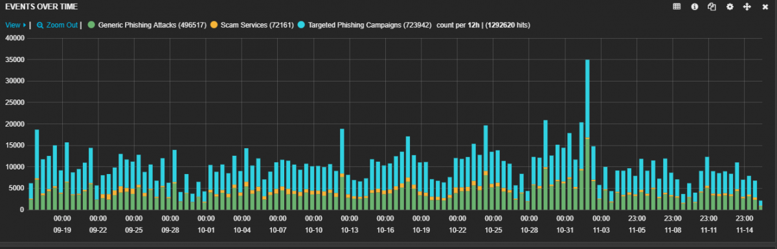Click the Zoom Out link
The image size is (777, 249).
click(62, 25)
